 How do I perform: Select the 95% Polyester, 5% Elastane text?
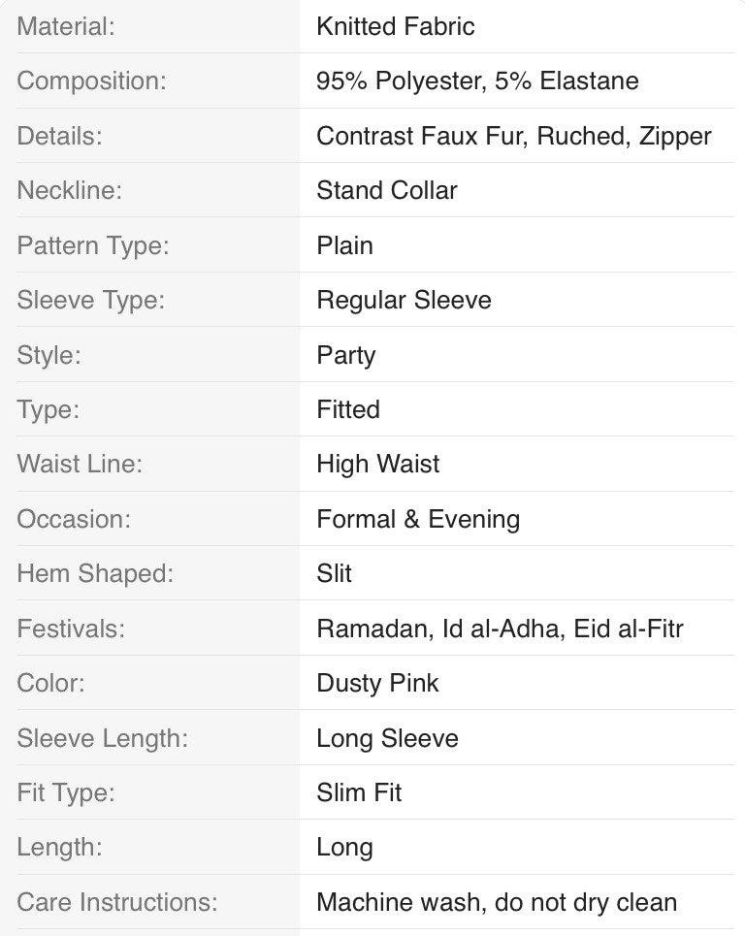477,81
